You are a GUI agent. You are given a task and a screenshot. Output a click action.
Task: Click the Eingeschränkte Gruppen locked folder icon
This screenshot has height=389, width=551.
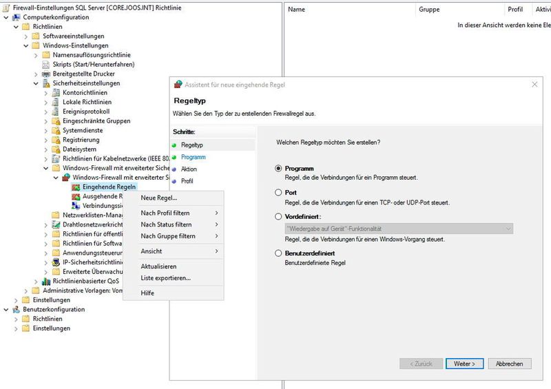[x=56, y=121]
